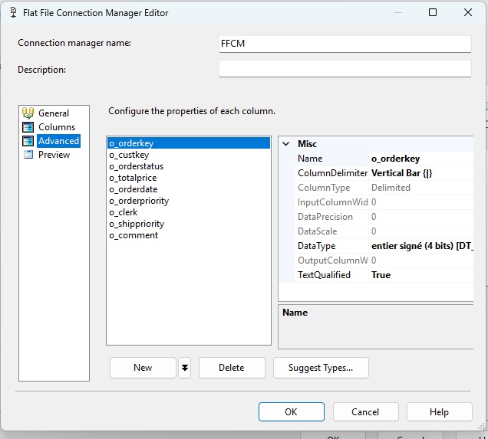
Task: Close the Flat File Connection Manager Editor
Action: coord(468,12)
